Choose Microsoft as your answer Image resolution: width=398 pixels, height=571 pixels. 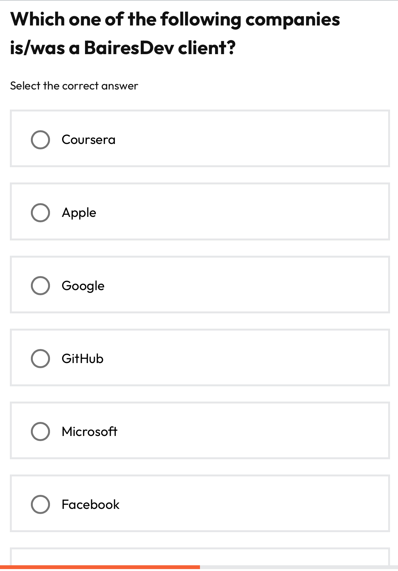tap(89, 431)
